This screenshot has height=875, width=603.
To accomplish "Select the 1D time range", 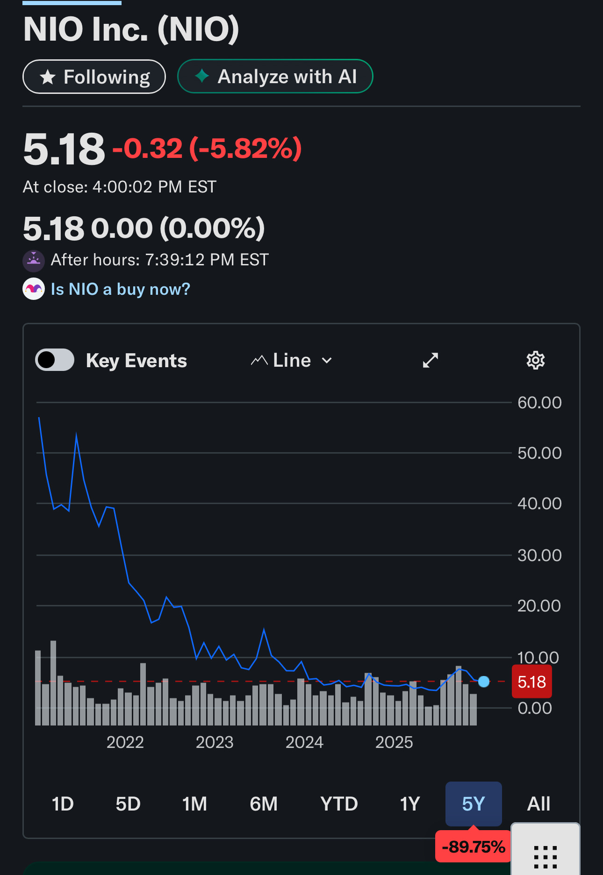I will [x=63, y=804].
